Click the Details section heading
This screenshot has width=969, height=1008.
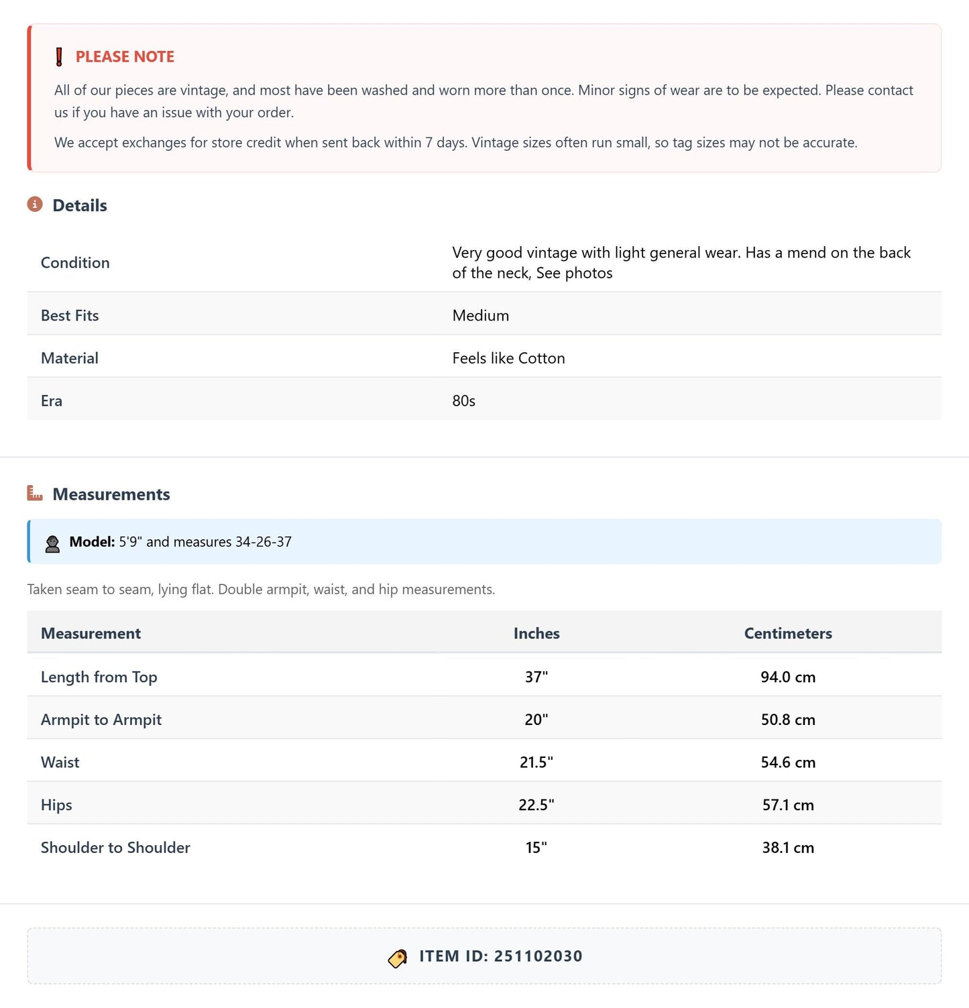click(x=80, y=205)
